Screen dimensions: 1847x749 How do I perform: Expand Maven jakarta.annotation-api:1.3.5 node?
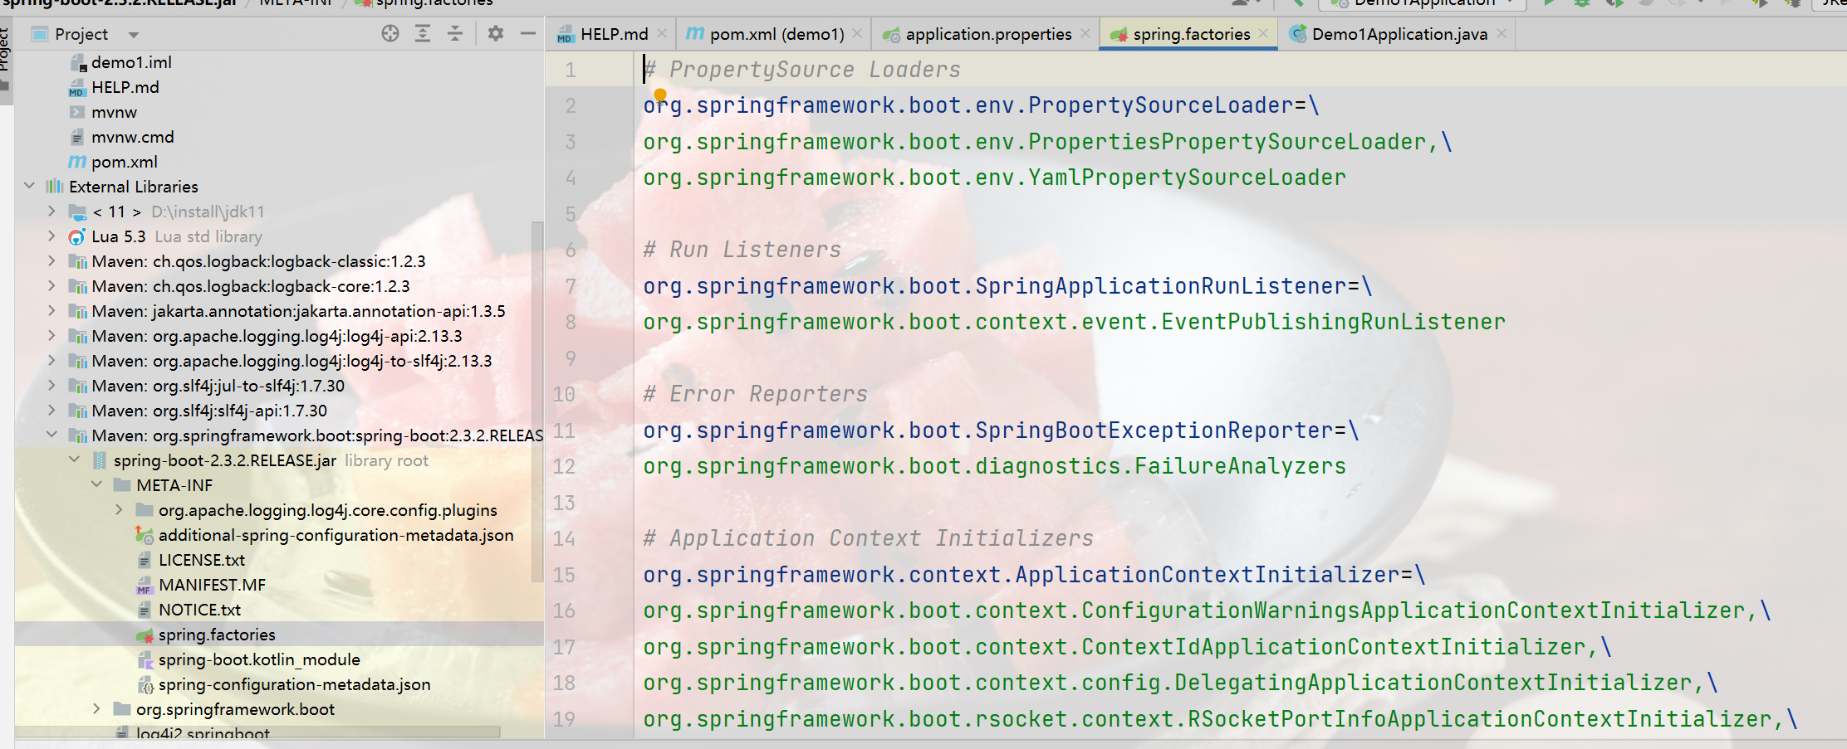tap(51, 310)
